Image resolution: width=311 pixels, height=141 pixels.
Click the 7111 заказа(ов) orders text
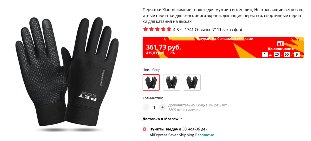pos(227,30)
